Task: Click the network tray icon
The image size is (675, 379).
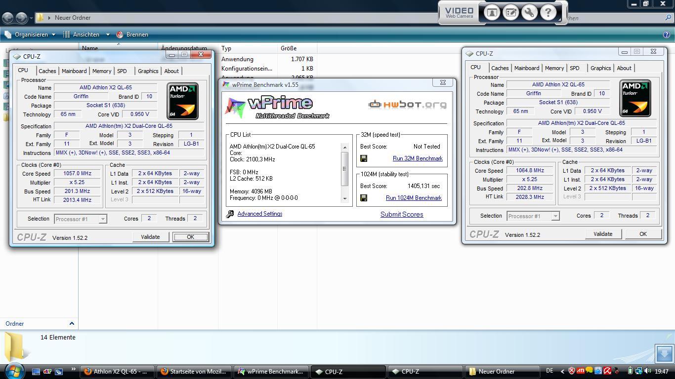Action: (638, 371)
